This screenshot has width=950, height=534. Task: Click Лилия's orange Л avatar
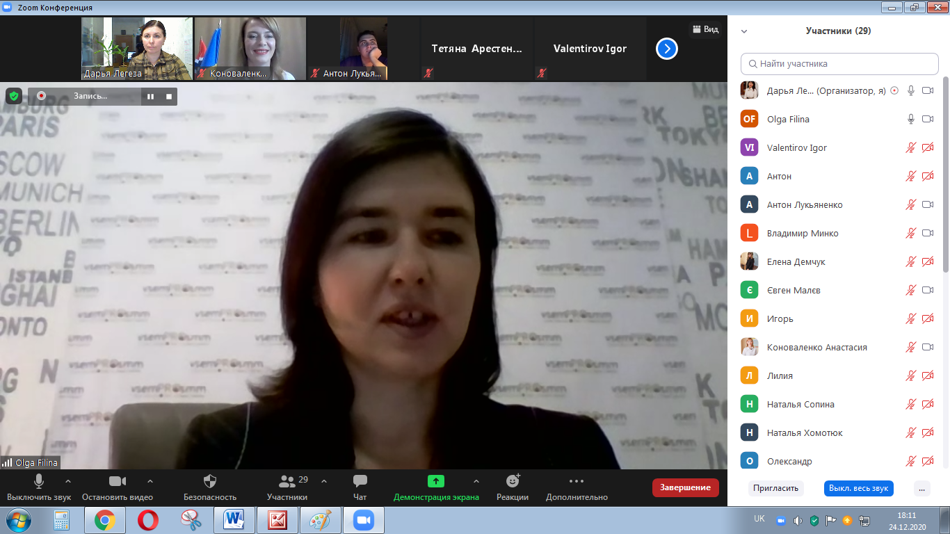point(750,375)
